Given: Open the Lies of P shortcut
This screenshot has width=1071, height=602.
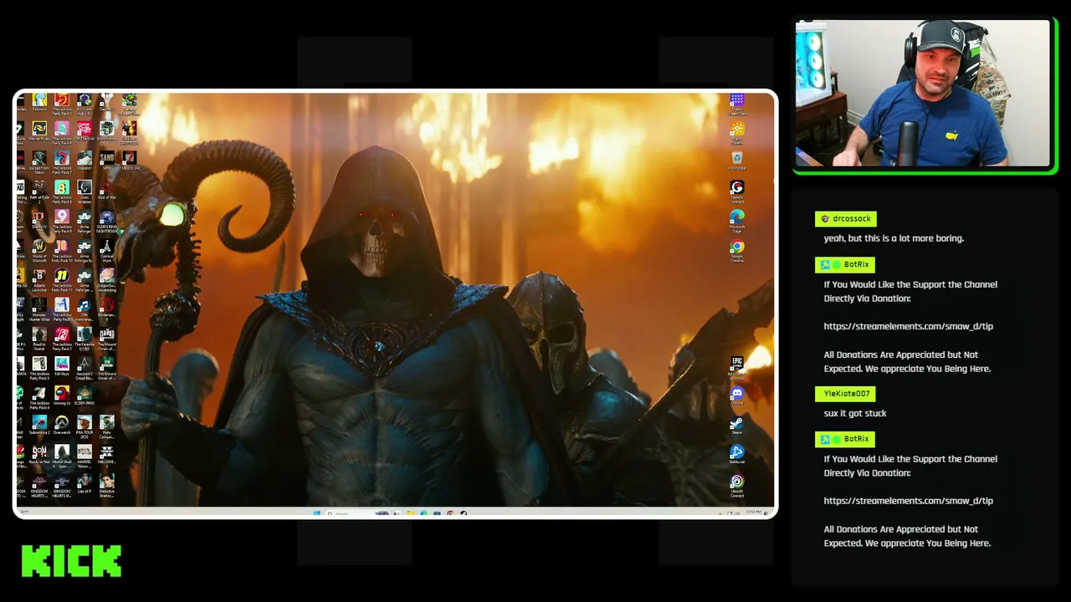Looking at the screenshot, I should (x=85, y=483).
